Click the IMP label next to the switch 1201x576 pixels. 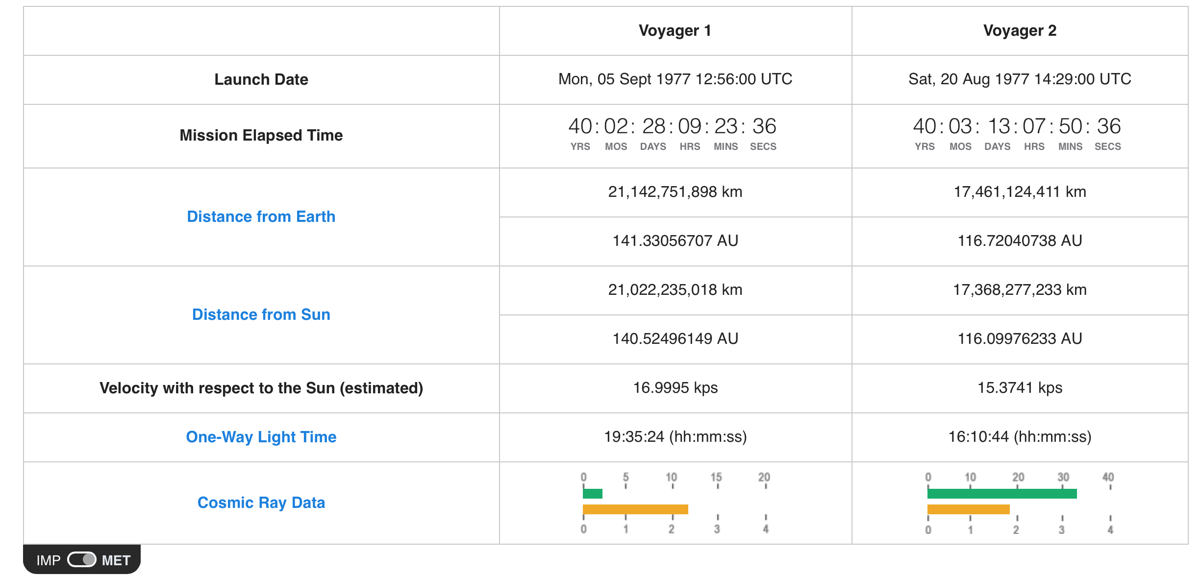click(48, 560)
